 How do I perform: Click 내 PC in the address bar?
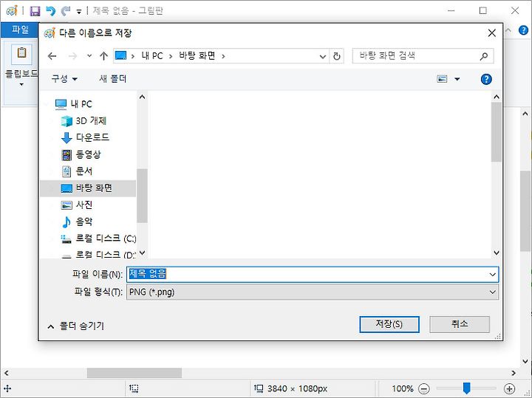click(x=152, y=56)
